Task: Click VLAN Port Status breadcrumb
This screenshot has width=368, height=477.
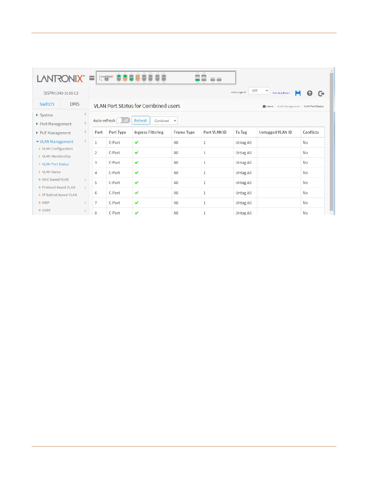Action: tap(314, 106)
